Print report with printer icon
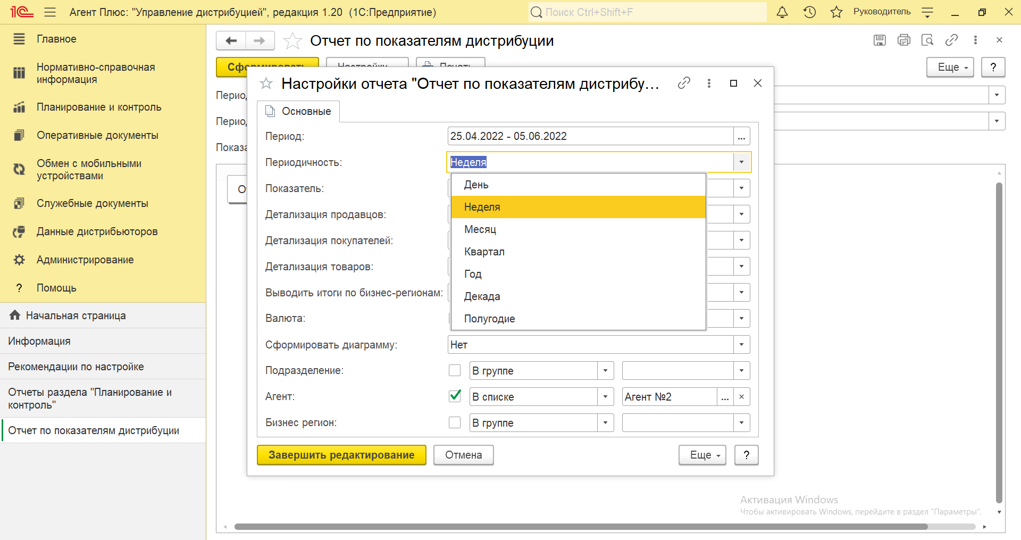 click(x=903, y=40)
